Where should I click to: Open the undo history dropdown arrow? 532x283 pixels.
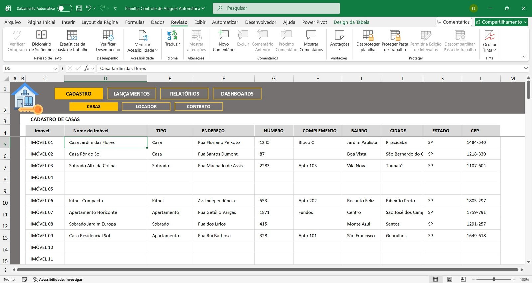point(95,8)
